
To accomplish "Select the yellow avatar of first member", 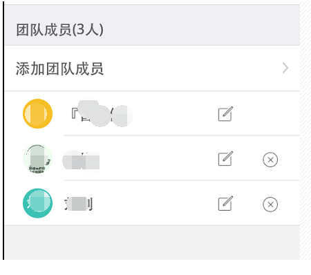I will pyautogui.click(x=37, y=113).
